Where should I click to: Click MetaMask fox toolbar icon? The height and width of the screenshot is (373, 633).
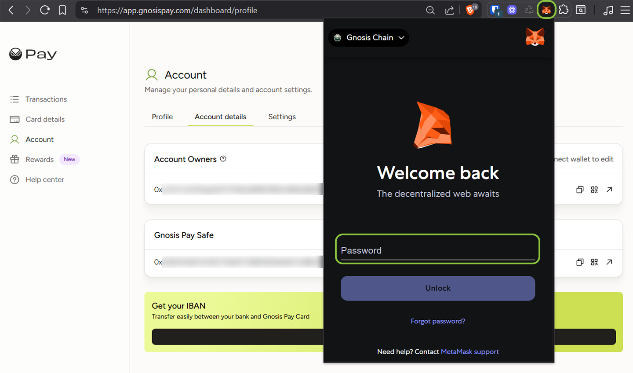[x=546, y=10]
